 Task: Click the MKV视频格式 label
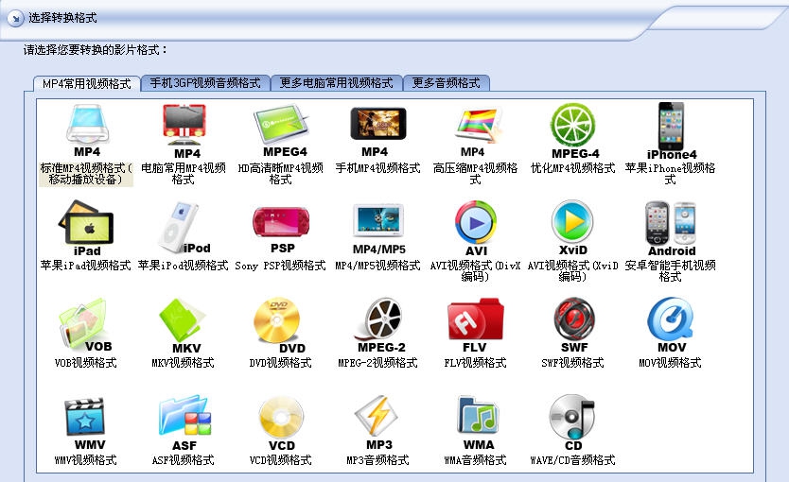(184, 363)
